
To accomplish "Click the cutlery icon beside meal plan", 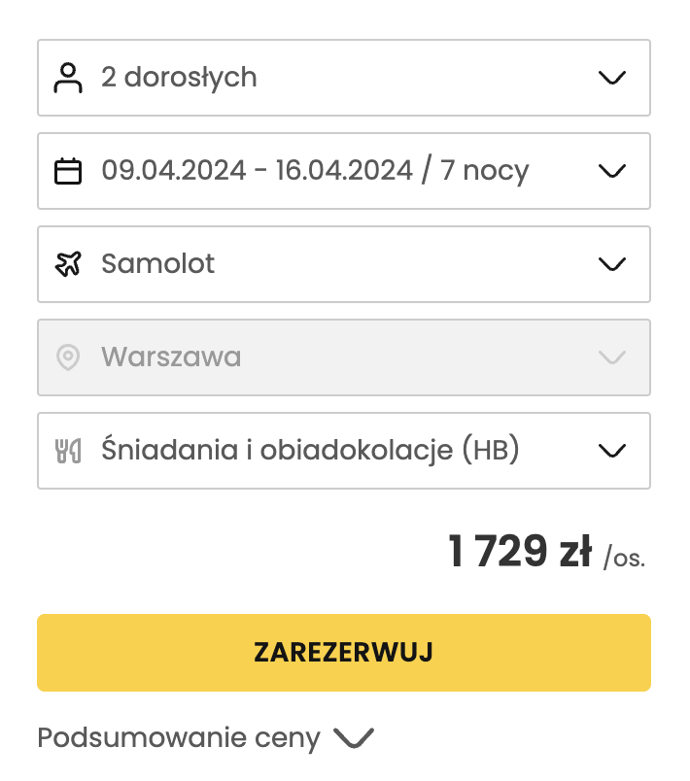I will [x=68, y=450].
